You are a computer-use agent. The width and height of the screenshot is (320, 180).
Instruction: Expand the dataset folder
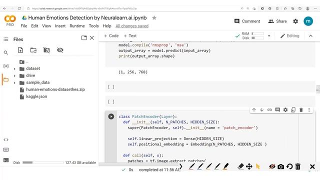coord(14,69)
